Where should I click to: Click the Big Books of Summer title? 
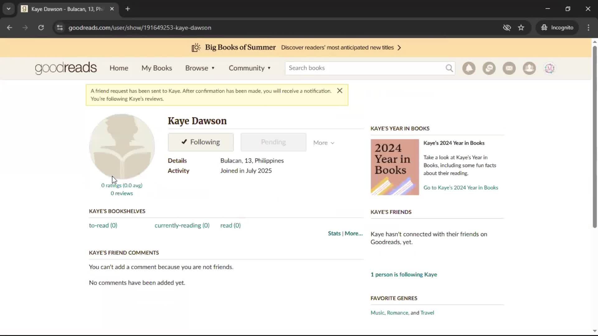tap(240, 47)
